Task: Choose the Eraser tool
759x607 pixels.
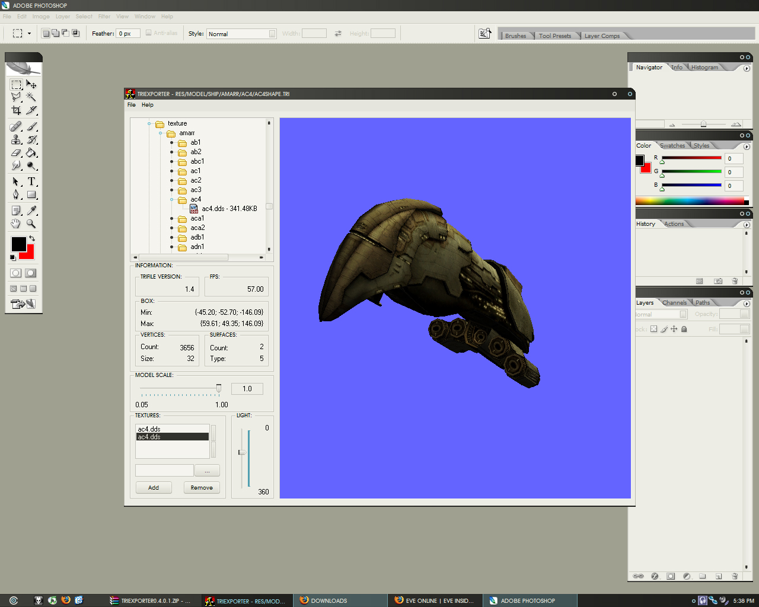Action: pyautogui.click(x=16, y=153)
